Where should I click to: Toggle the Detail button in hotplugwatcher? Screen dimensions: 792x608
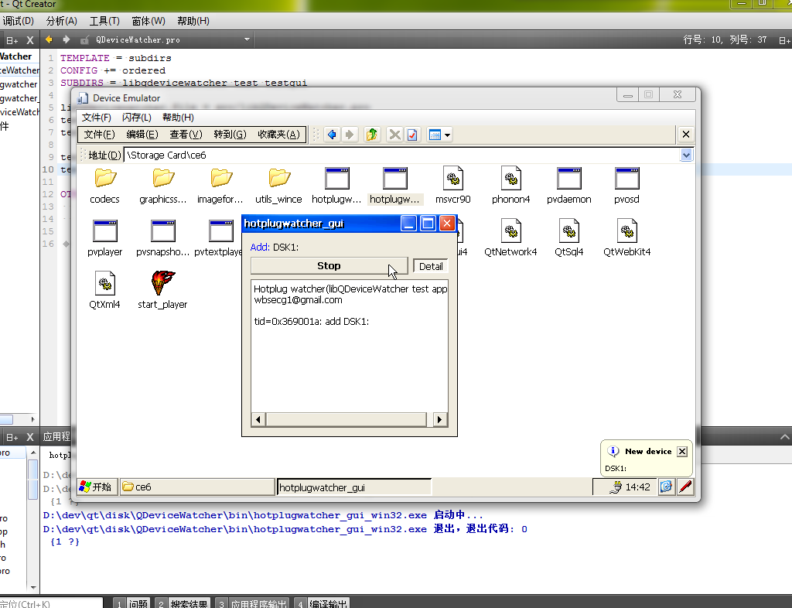[x=431, y=266]
